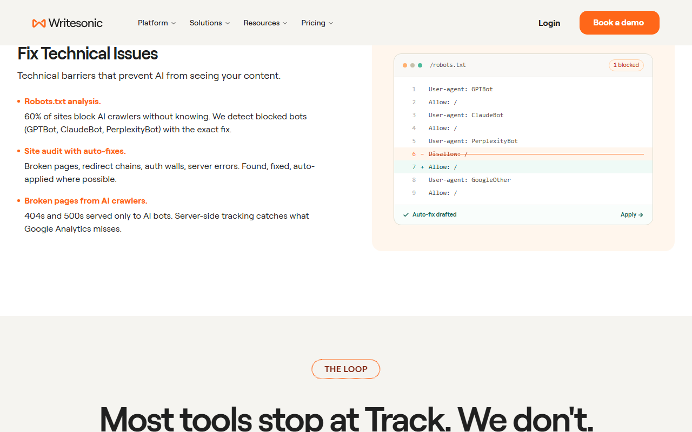Image resolution: width=692 pixels, height=432 pixels.
Task: Click the green window dot in robots.txt panel
Action: click(420, 65)
